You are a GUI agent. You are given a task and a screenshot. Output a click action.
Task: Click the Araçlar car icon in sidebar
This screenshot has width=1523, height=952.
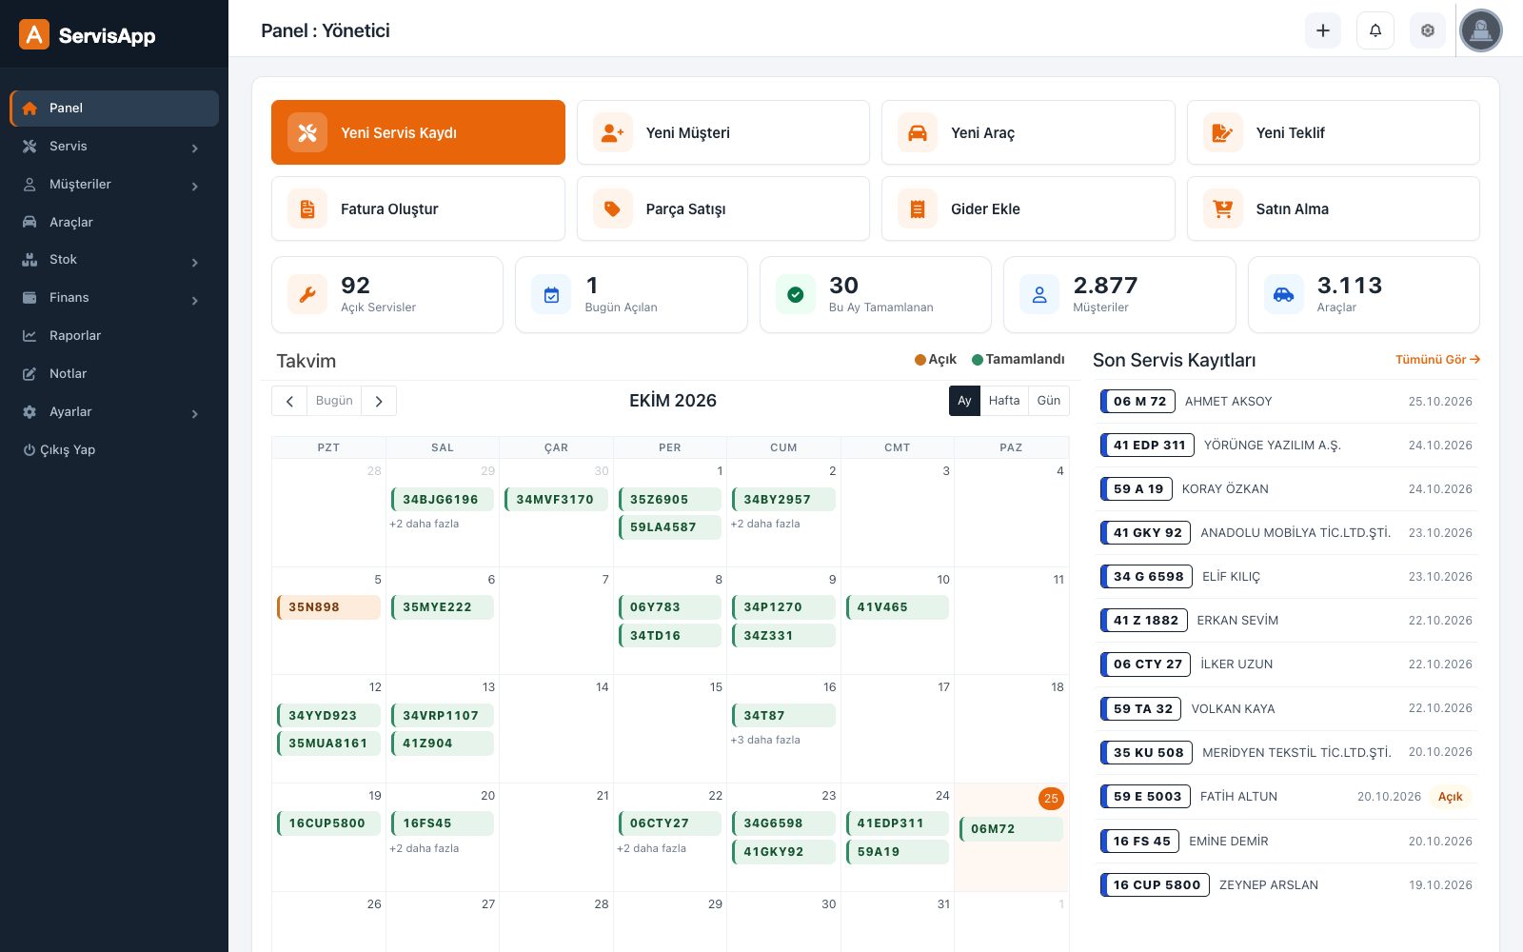coord(30,222)
